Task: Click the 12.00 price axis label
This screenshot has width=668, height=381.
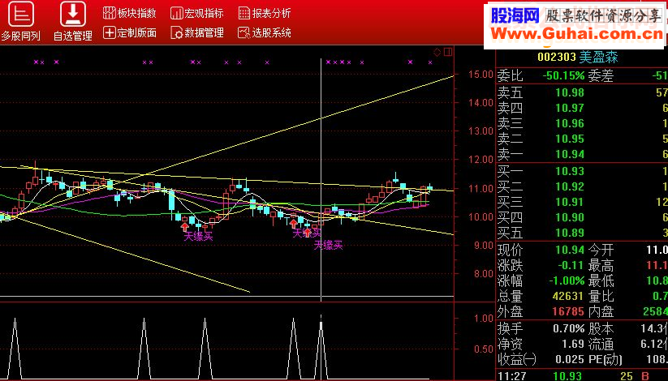Action: click(x=481, y=160)
